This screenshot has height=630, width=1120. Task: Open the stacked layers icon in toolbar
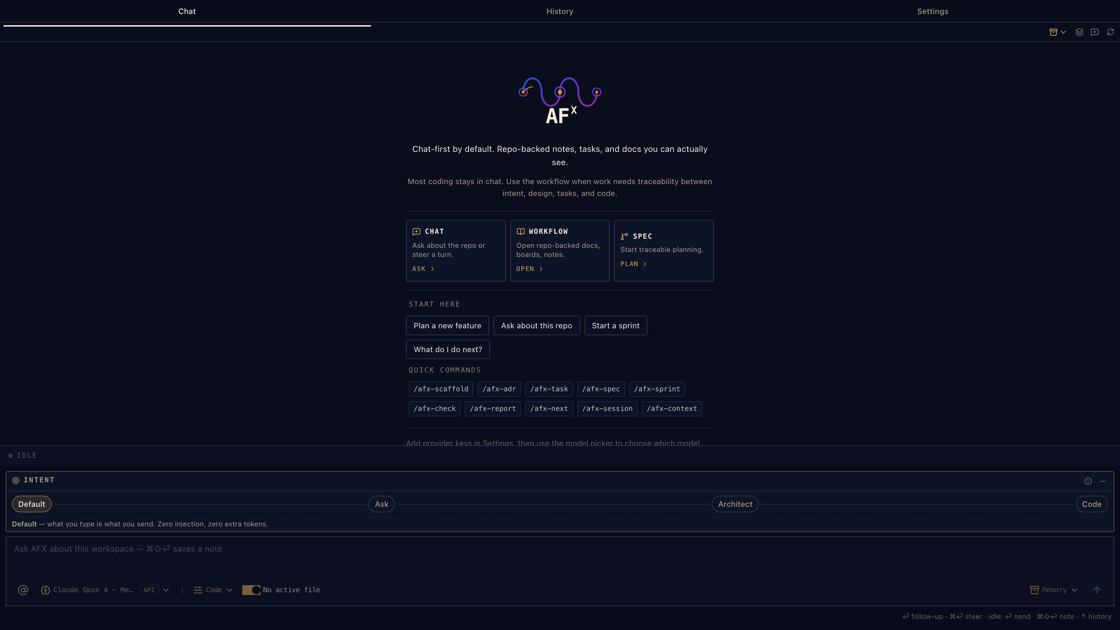[1079, 32]
